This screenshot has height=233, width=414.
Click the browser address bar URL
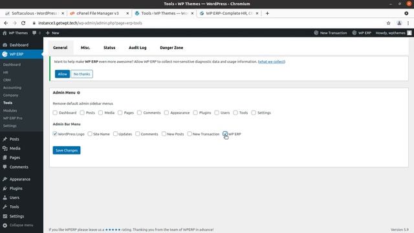tap(90, 23)
